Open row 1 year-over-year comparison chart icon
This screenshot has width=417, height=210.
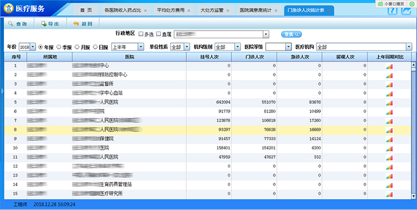(x=389, y=66)
